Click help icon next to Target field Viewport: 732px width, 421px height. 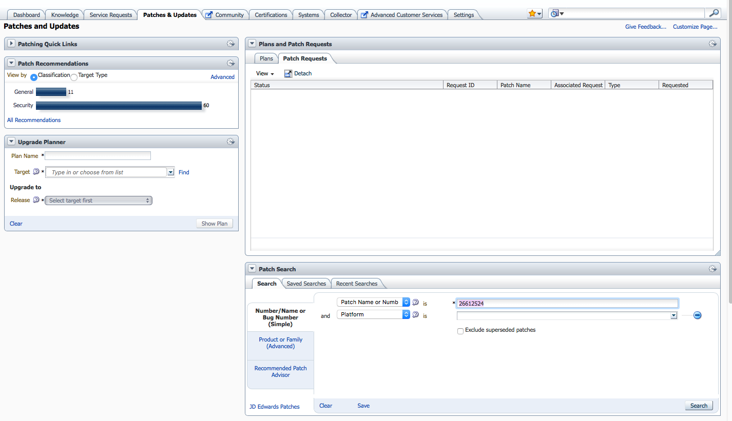36,172
